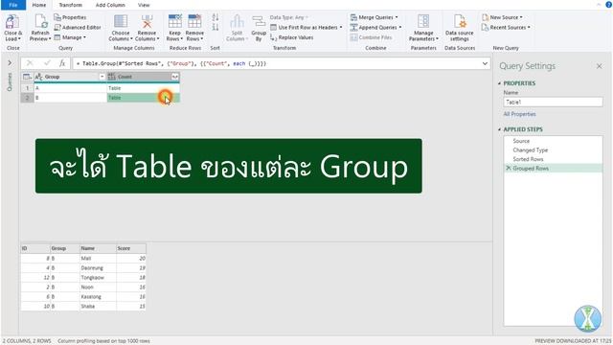Click the Split Column icon
613x345 pixels.
pos(237,28)
